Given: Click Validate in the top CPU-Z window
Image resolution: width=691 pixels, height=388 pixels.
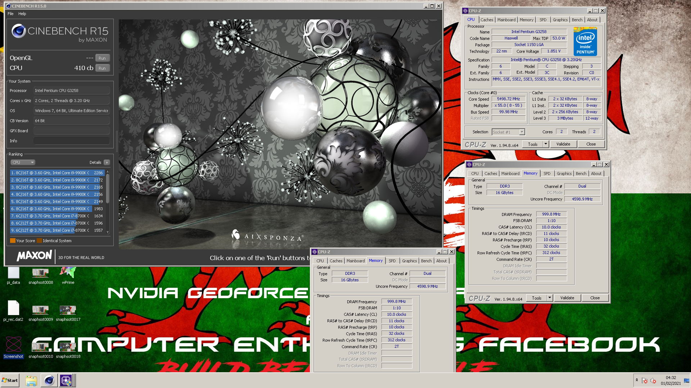Looking at the screenshot, I should [x=563, y=144].
